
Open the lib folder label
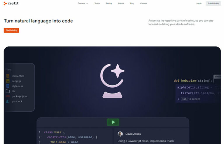(x=13, y=91)
